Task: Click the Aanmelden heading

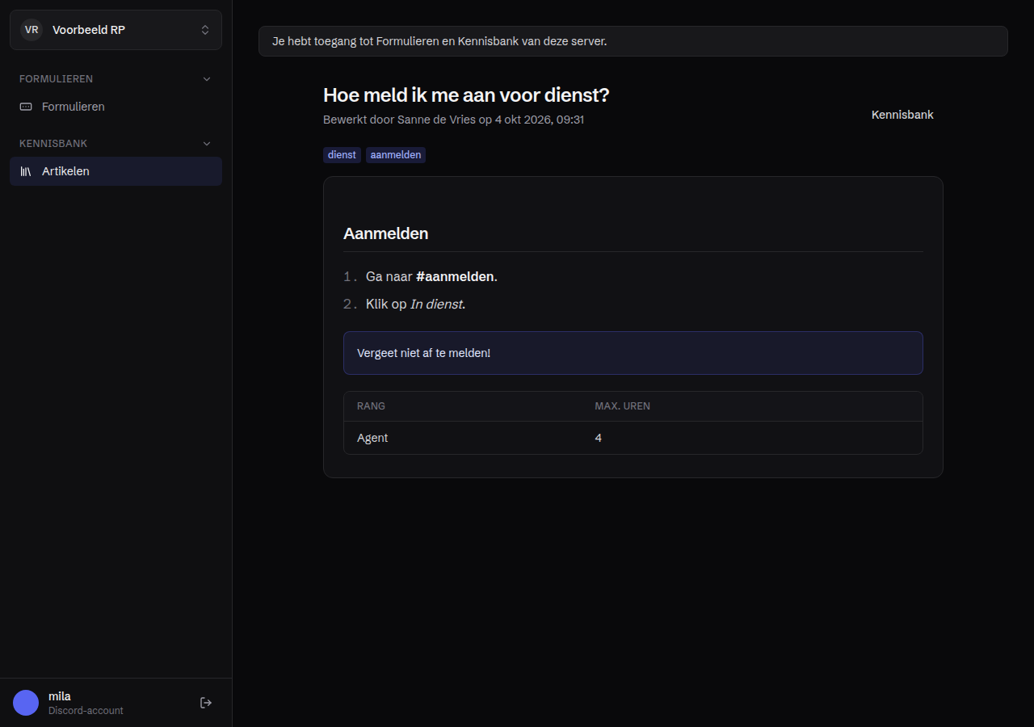Action: (x=385, y=233)
